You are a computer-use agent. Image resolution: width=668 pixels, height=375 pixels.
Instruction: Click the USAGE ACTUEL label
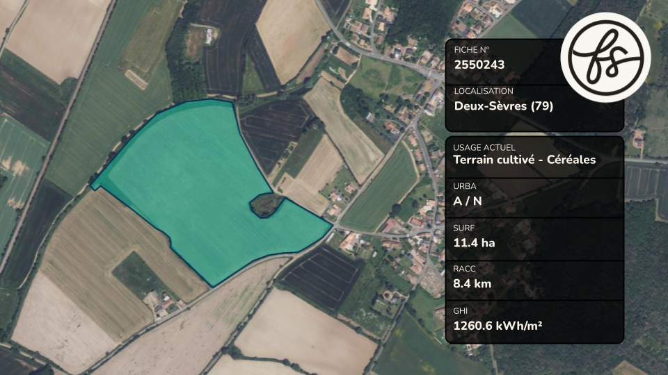(x=484, y=147)
